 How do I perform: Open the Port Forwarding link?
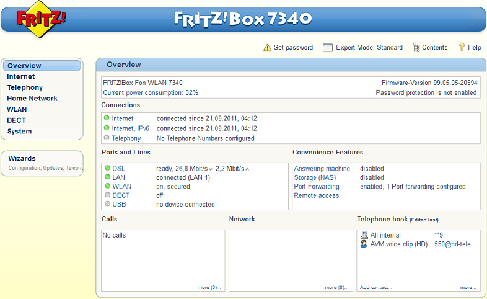coord(317,187)
